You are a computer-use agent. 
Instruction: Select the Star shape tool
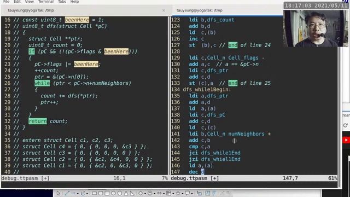(x=178, y=193)
